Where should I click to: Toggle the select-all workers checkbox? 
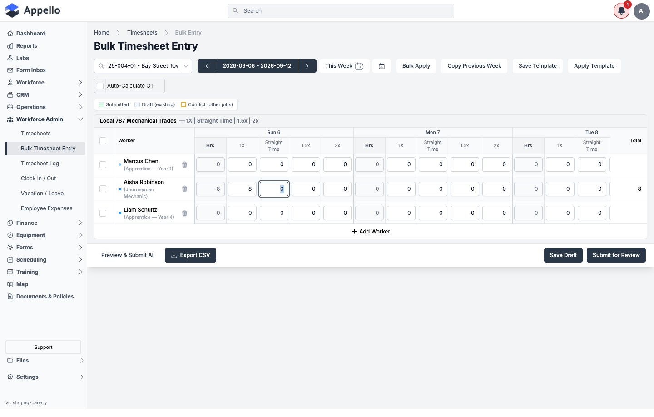[103, 141]
